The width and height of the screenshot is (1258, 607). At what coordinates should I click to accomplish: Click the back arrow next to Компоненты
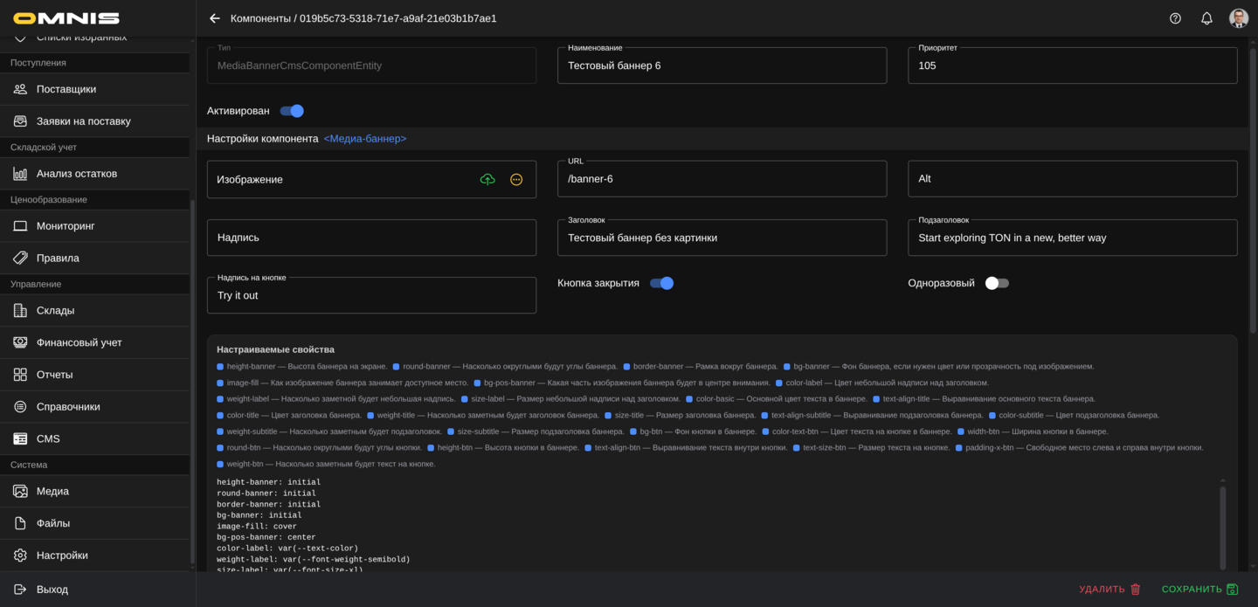[x=215, y=18]
